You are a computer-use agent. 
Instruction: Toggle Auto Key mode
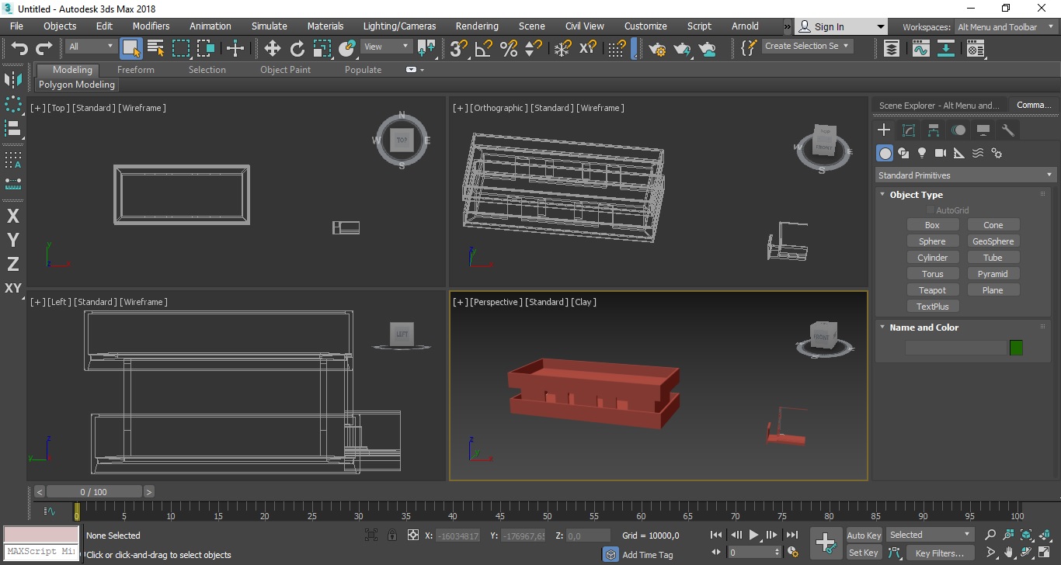click(x=864, y=535)
